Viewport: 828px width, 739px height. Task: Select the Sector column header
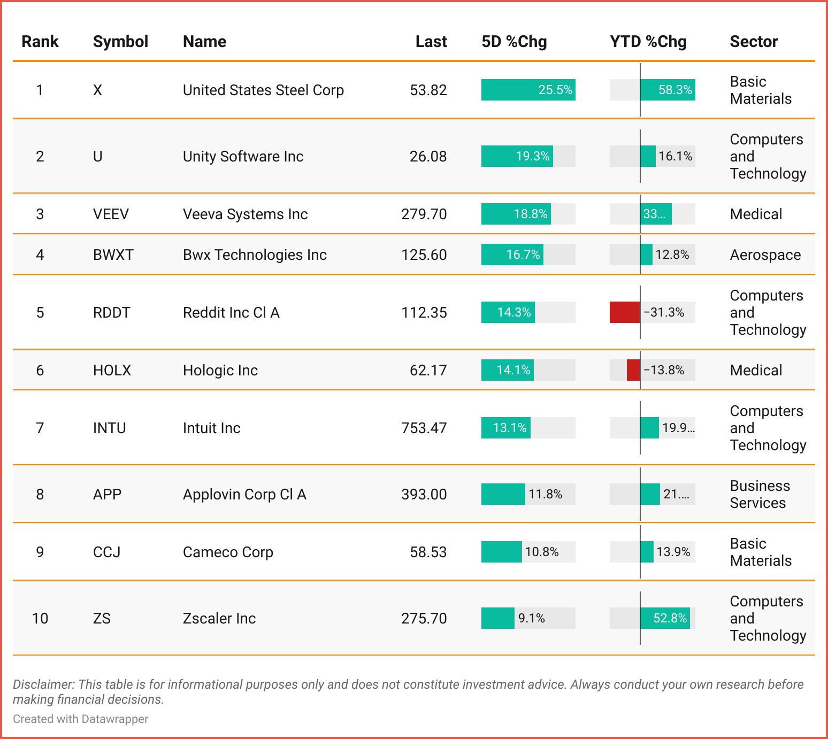coord(754,42)
